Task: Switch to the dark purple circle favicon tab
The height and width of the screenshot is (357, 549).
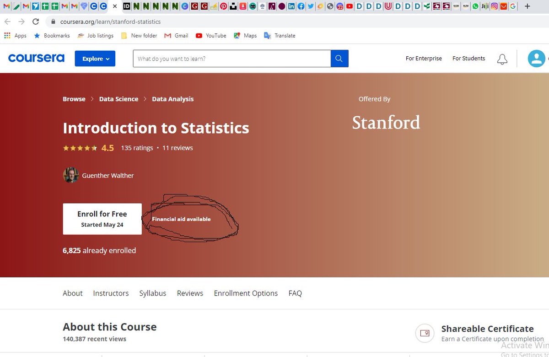Action: tap(282, 6)
